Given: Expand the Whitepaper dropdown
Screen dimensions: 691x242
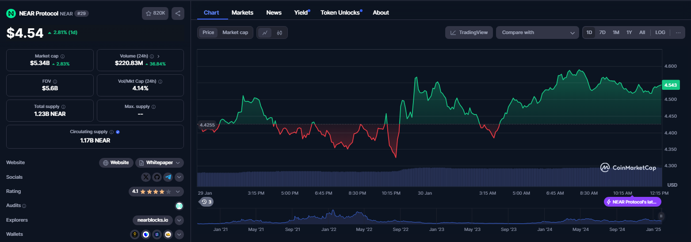Looking at the screenshot, I should [160, 163].
